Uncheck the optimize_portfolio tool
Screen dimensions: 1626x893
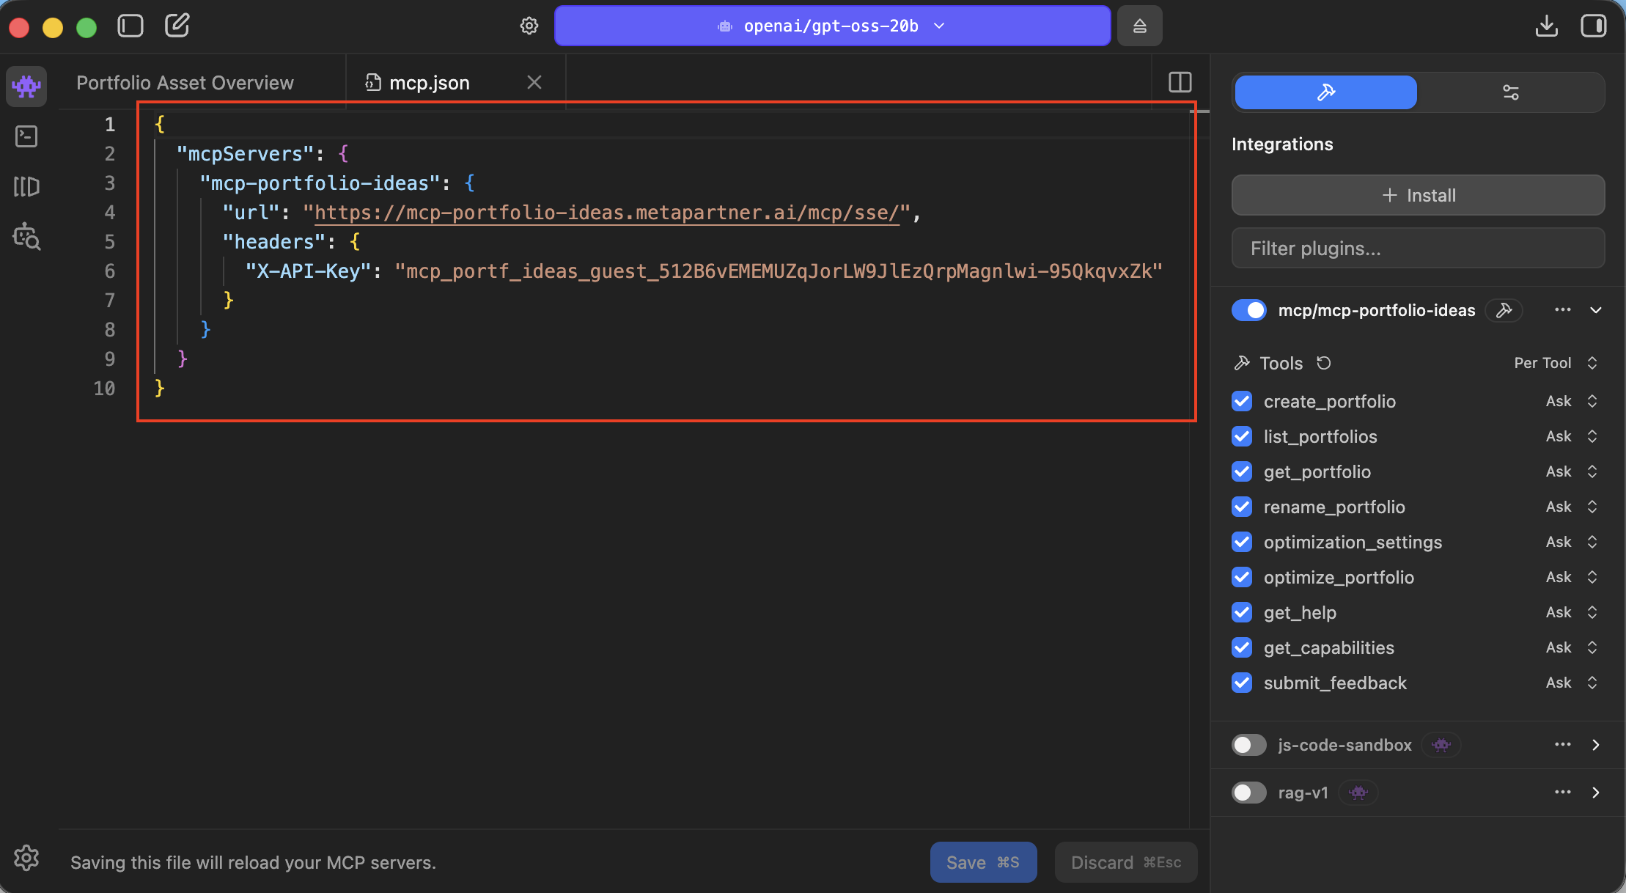[x=1242, y=577]
